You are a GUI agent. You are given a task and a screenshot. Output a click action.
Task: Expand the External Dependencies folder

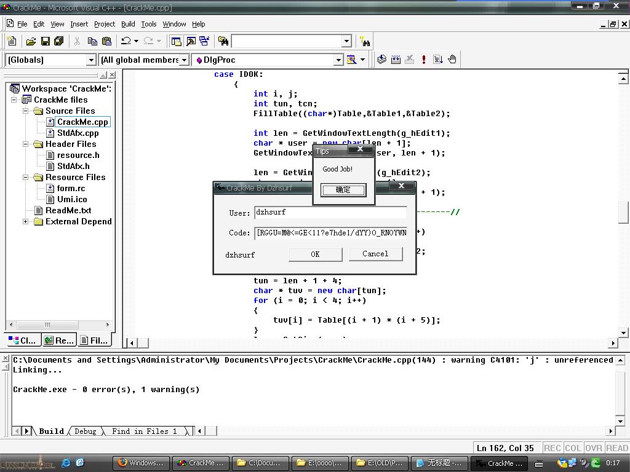26,222
